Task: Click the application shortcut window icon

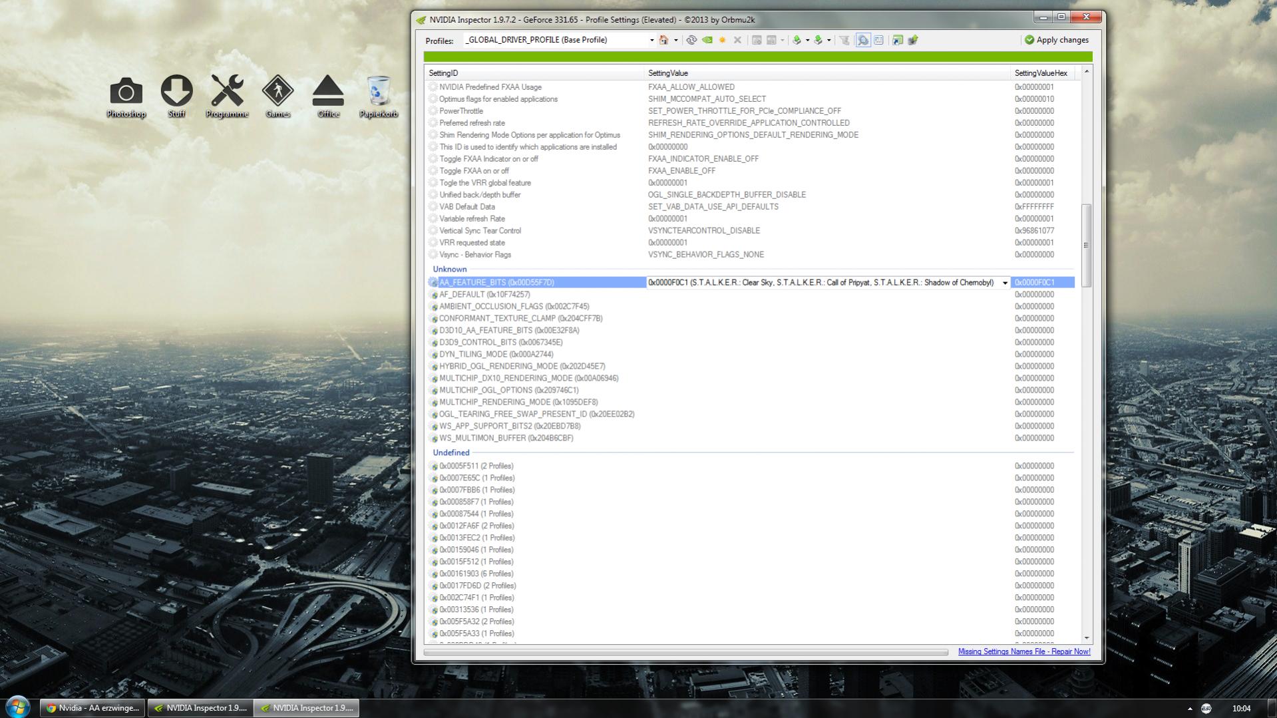Action: coord(898,40)
